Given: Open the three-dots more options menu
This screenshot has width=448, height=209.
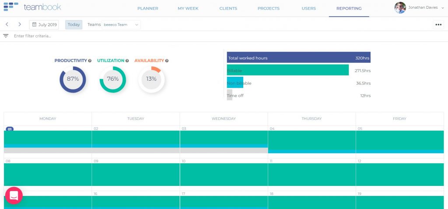Looking at the screenshot, I should tap(438, 25).
